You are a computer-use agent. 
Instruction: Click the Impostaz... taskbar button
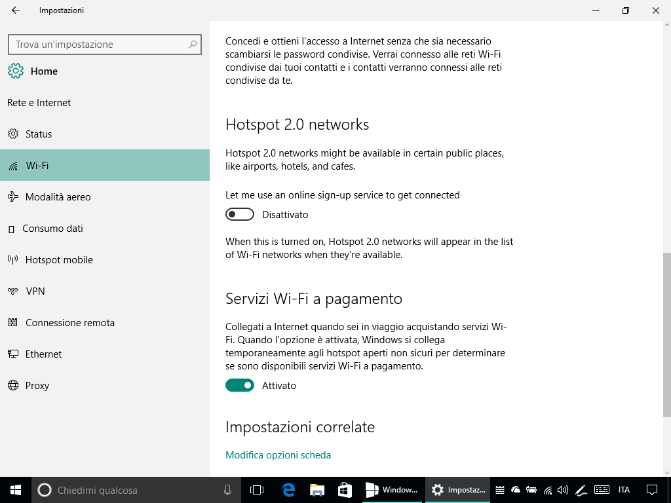pyautogui.click(x=457, y=490)
